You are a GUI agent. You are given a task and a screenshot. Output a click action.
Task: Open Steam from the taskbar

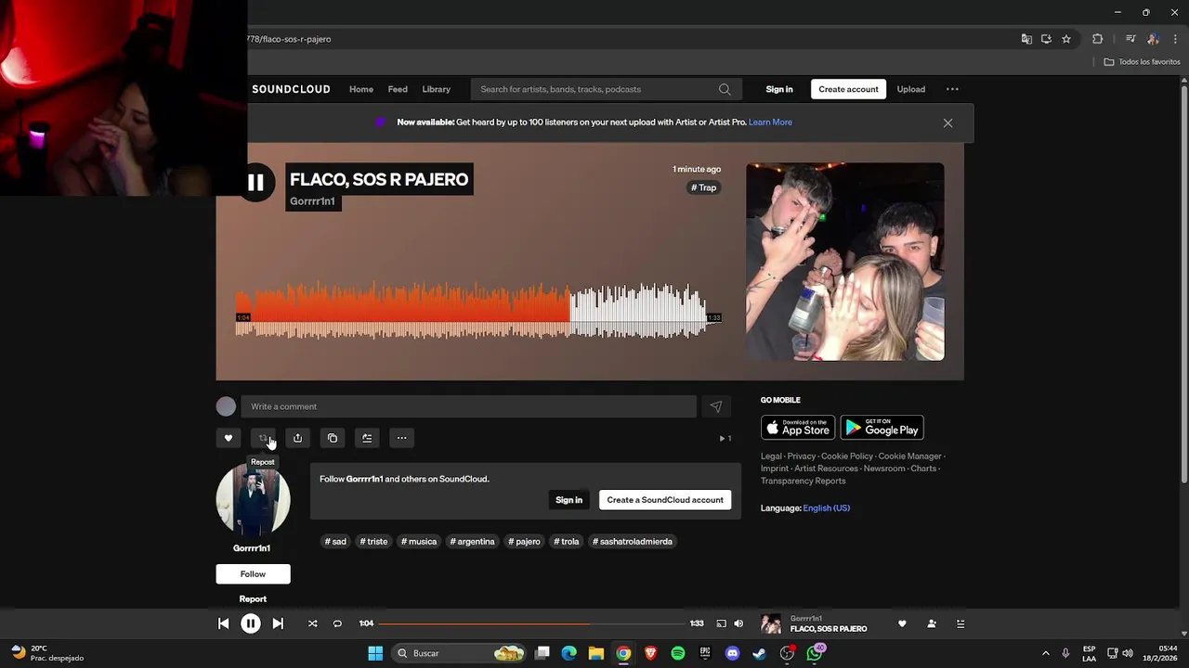[x=759, y=653]
